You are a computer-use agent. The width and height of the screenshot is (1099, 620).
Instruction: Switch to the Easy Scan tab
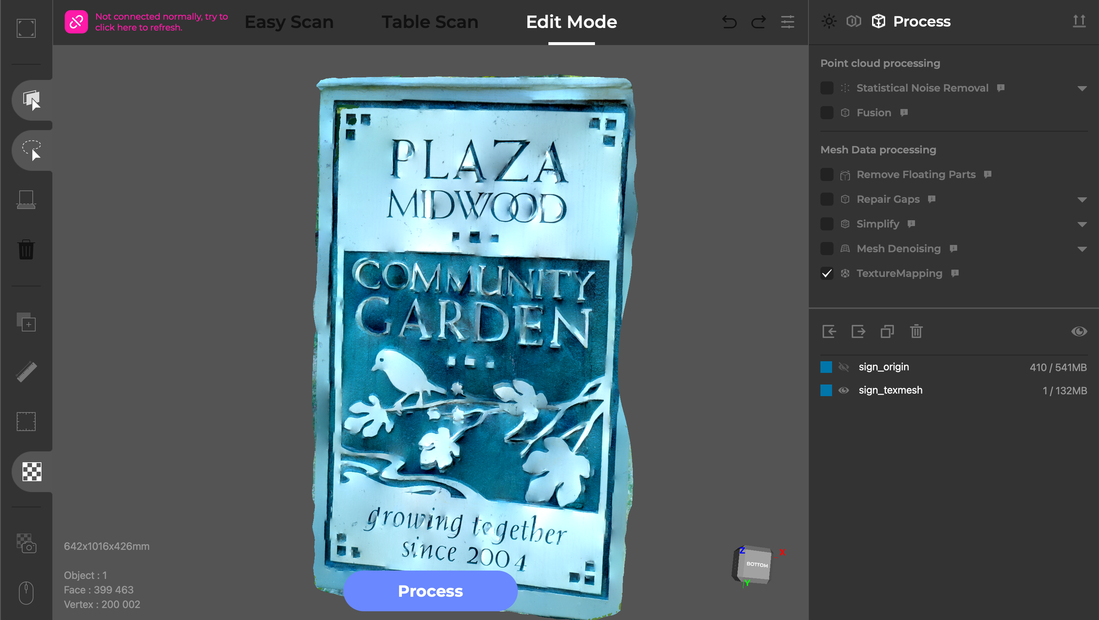click(289, 22)
